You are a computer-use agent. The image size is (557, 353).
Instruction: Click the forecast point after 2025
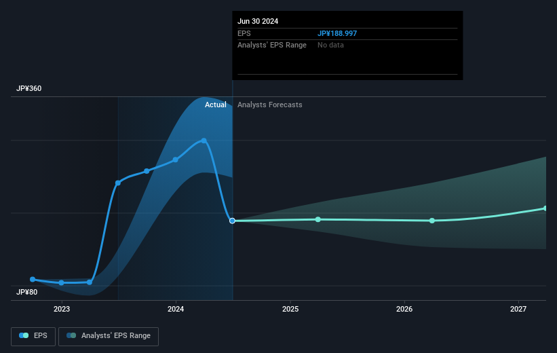click(318, 219)
